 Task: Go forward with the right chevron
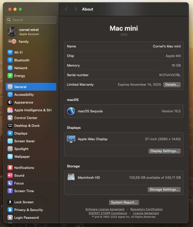(x=75, y=9)
